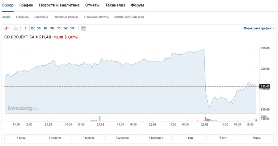Open the news/table icon in chart toolbar
Screen dimensions: 278x146
point(83,28)
